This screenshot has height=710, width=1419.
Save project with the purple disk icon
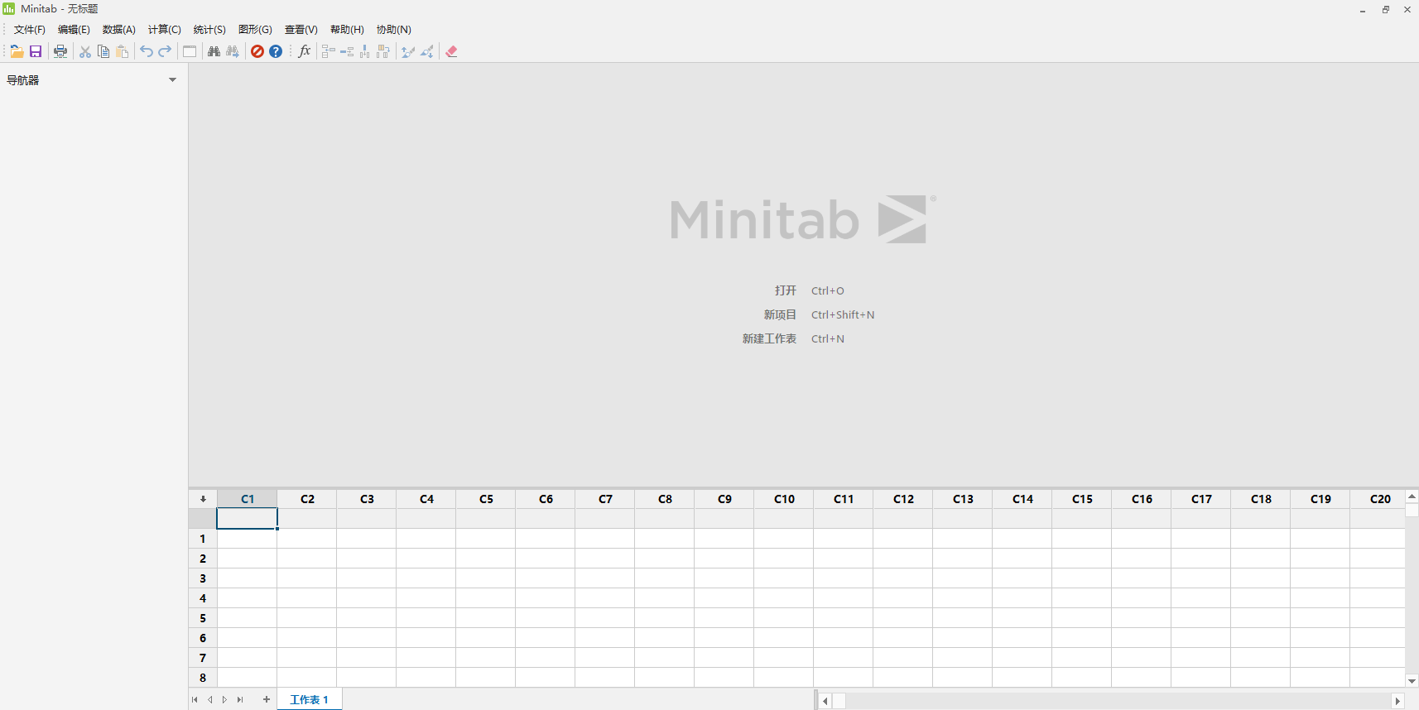point(36,51)
